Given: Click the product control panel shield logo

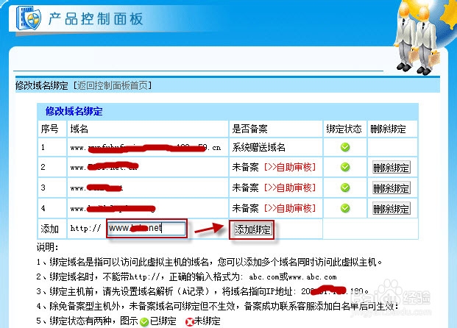Looking at the screenshot, I should click(28, 18).
